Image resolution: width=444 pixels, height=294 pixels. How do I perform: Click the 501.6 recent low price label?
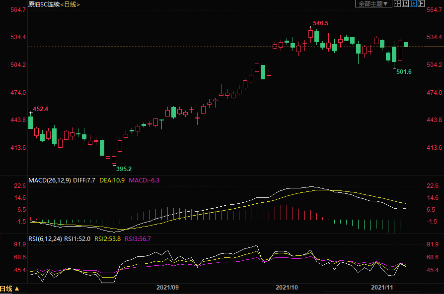tap(404, 72)
